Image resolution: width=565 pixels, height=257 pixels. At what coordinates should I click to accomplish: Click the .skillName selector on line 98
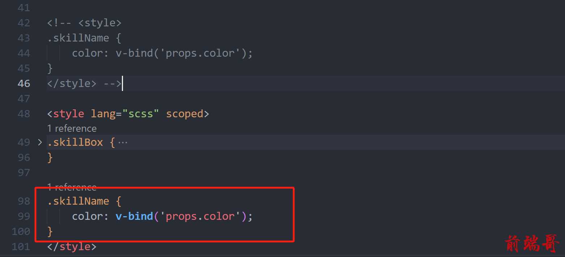(x=78, y=201)
